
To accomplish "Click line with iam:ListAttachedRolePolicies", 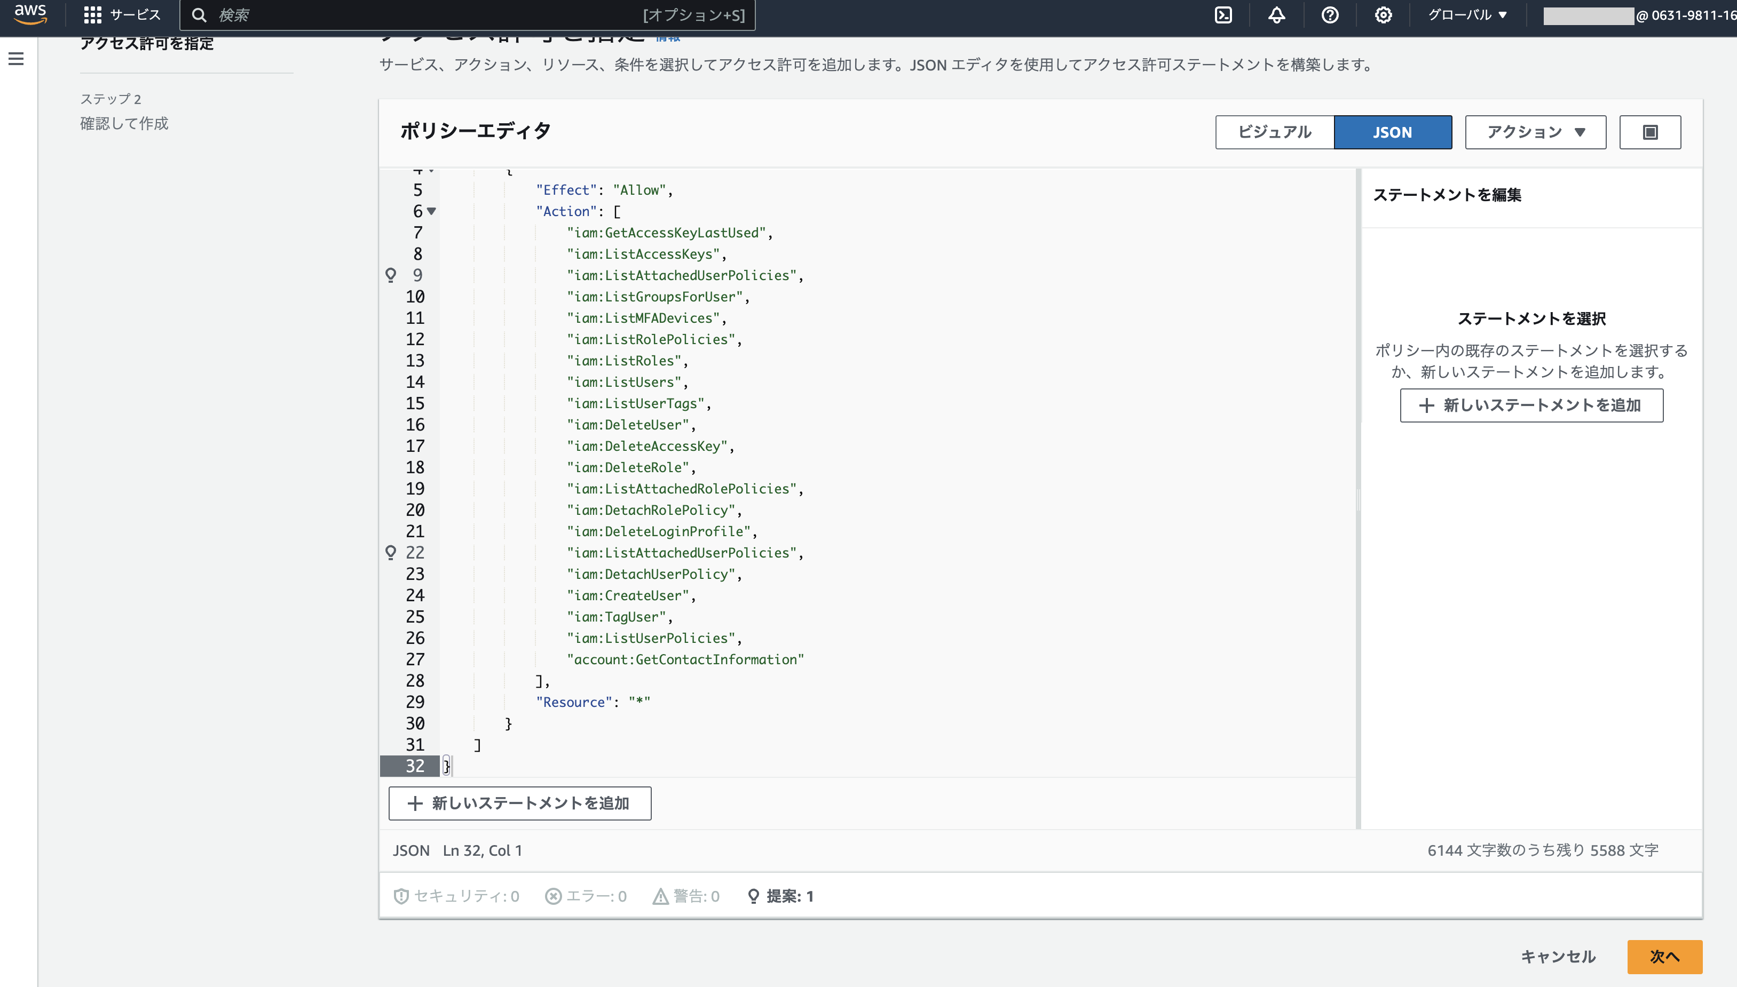I will (x=685, y=489).
